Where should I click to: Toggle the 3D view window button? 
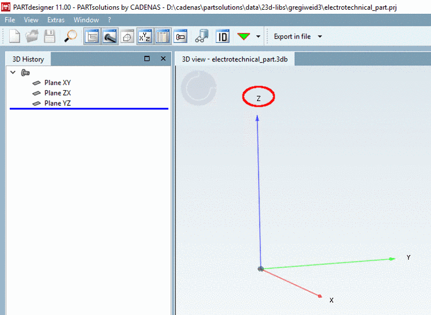coord(110,36)
